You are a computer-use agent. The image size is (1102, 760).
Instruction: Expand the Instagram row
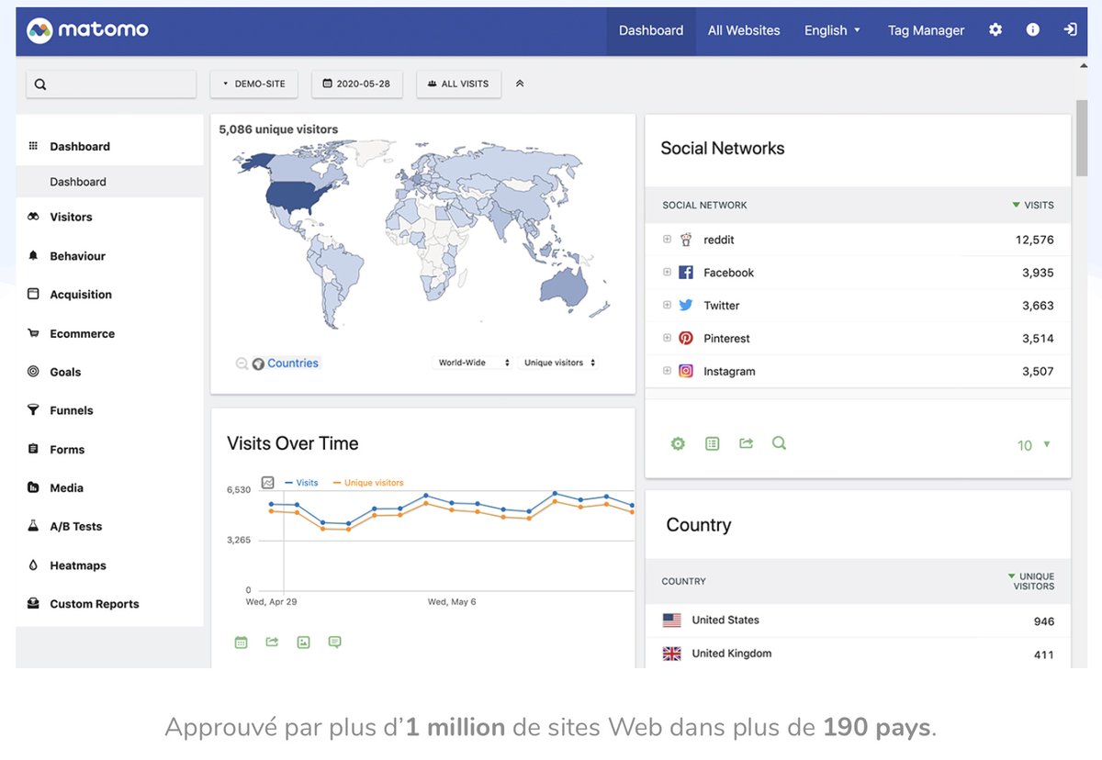tap(668, 372)
